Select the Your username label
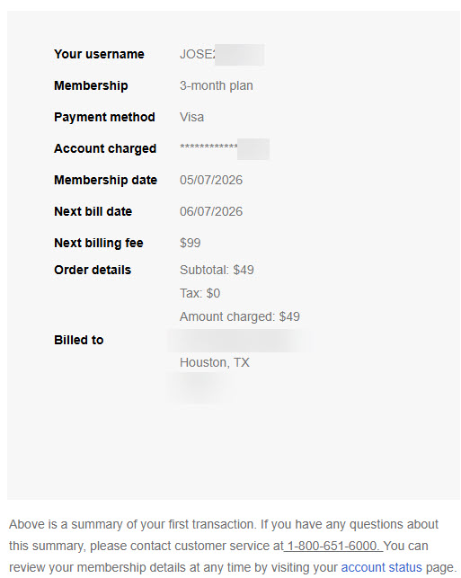 pyautogui.click(x=99, y=54)
